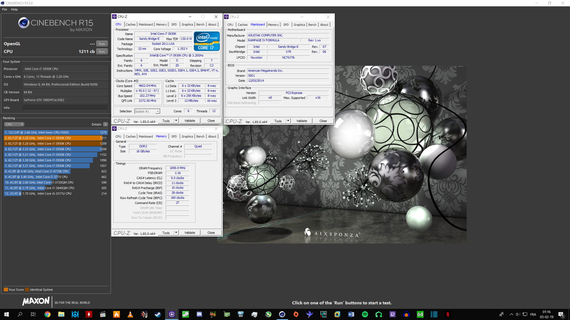The width and height of the screenshot is (570, 320).
Task: Open SPD tab in the DRAM timings CPU-Z window
Action: pos(174,137)
